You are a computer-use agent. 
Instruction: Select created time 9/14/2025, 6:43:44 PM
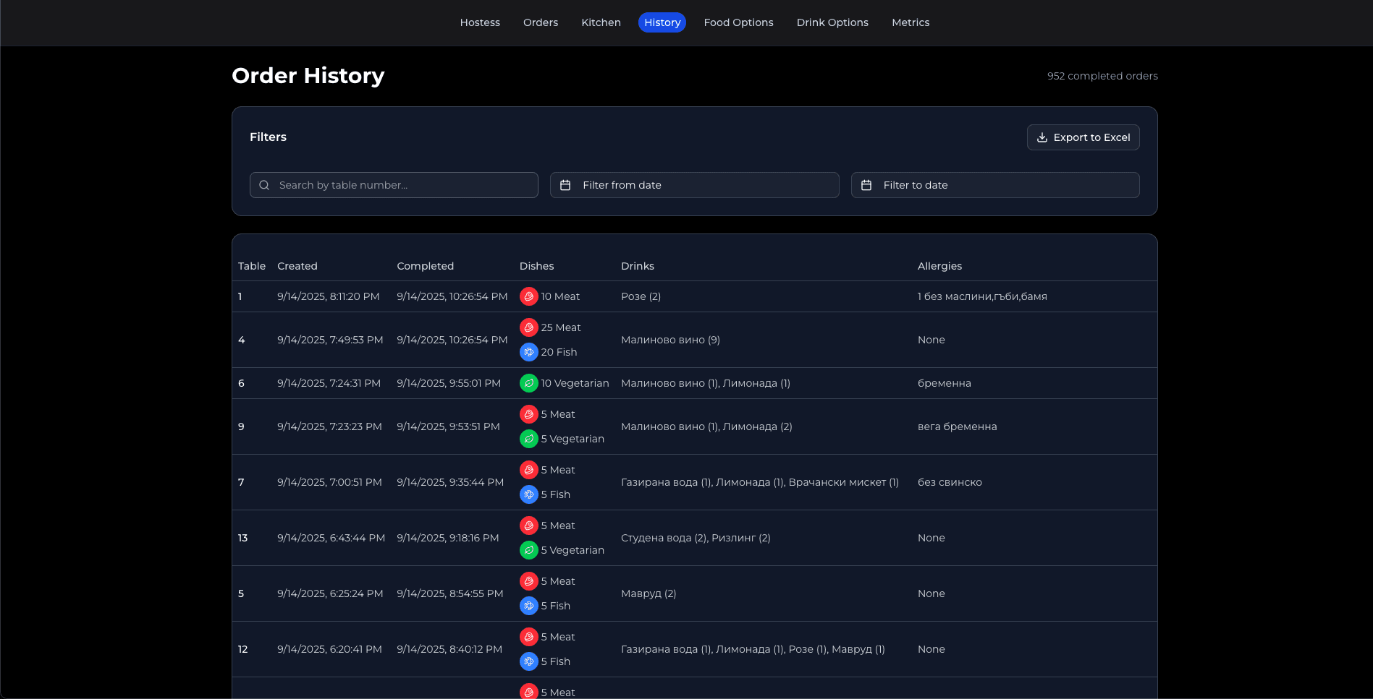pos(331,538)
